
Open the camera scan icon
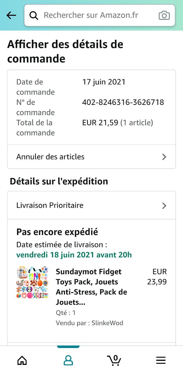(164, 15)
